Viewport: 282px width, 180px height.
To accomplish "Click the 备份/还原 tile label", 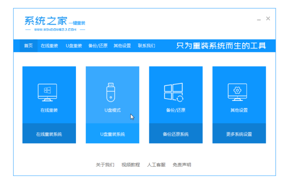I will click(176, 110).
